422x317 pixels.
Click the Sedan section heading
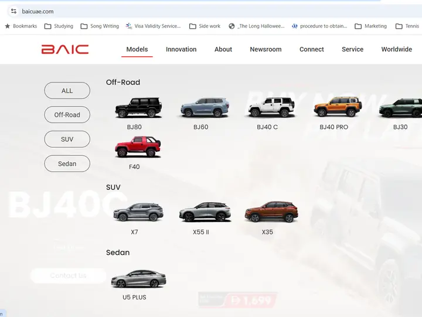click(x=118, y=253)
